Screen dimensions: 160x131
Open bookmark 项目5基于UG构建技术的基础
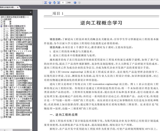(x=18, y=69)
